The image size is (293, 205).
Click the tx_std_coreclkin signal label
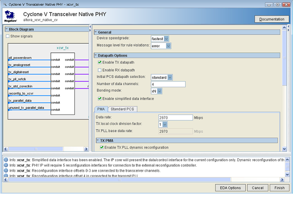[20, 86]
